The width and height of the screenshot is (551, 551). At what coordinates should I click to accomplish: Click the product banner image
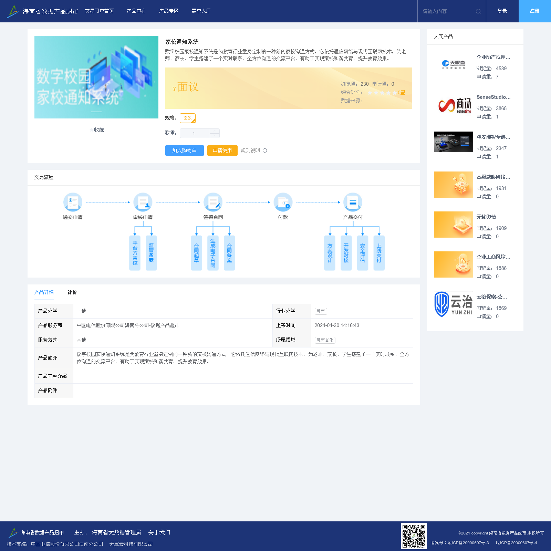point(96,77)
